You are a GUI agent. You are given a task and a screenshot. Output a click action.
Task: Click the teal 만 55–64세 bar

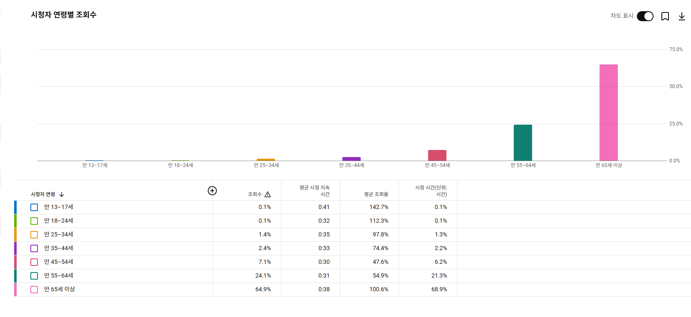pyautogui.click(x=523, y=143)
